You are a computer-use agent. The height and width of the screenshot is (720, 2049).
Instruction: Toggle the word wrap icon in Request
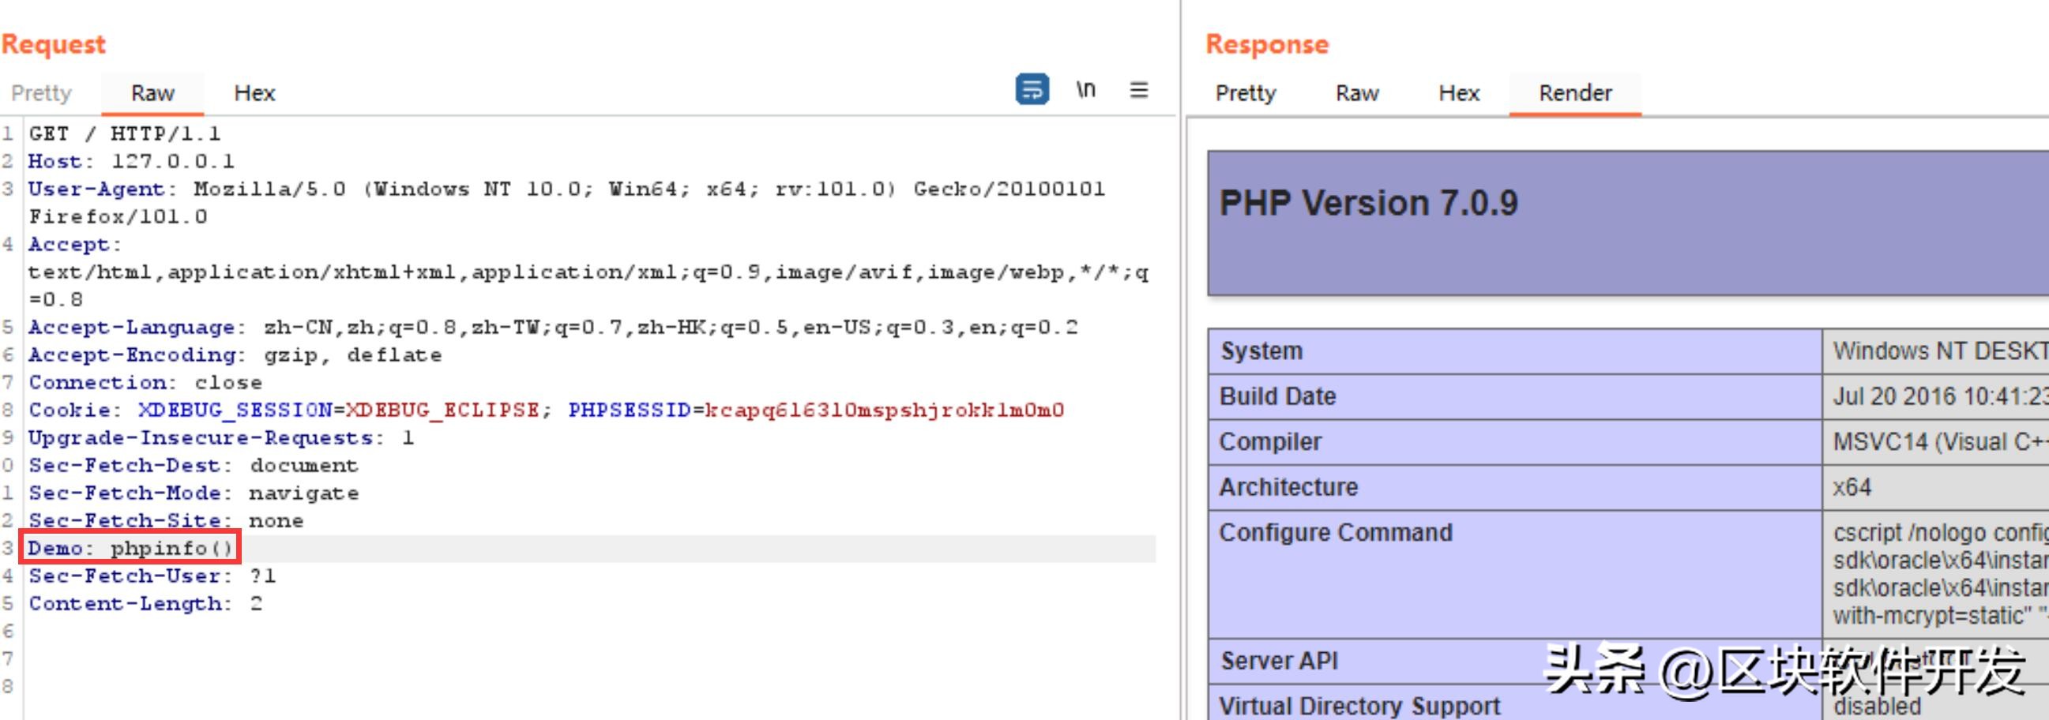point(1032,90)
